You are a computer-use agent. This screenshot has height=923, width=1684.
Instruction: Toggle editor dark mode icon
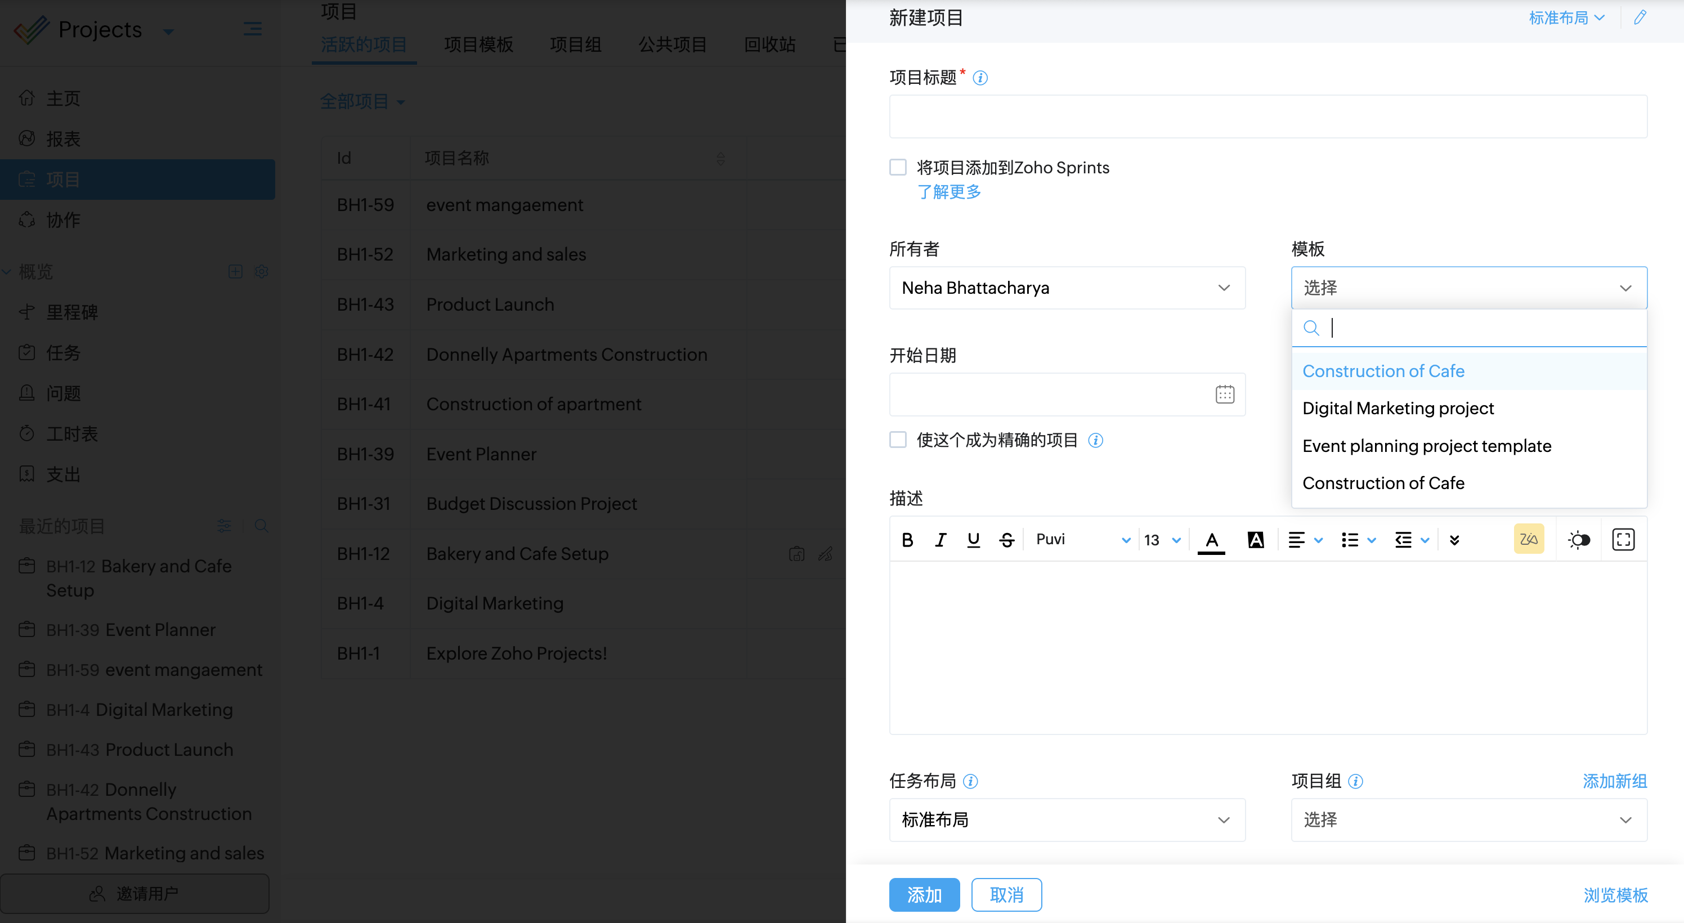click(1578, 540)
